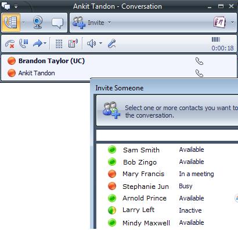Put the call on hold
Screen dimensions: 238x230
tap(24, 43)
